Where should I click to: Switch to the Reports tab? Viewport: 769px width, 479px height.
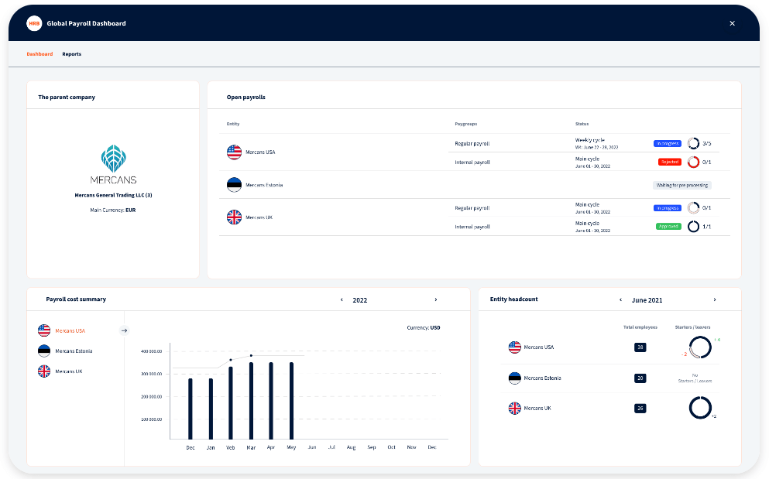72,54
